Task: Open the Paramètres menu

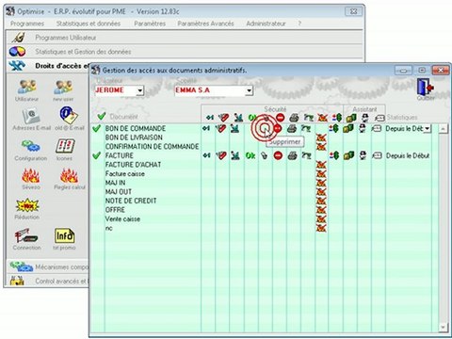Action: pos(150,24)
